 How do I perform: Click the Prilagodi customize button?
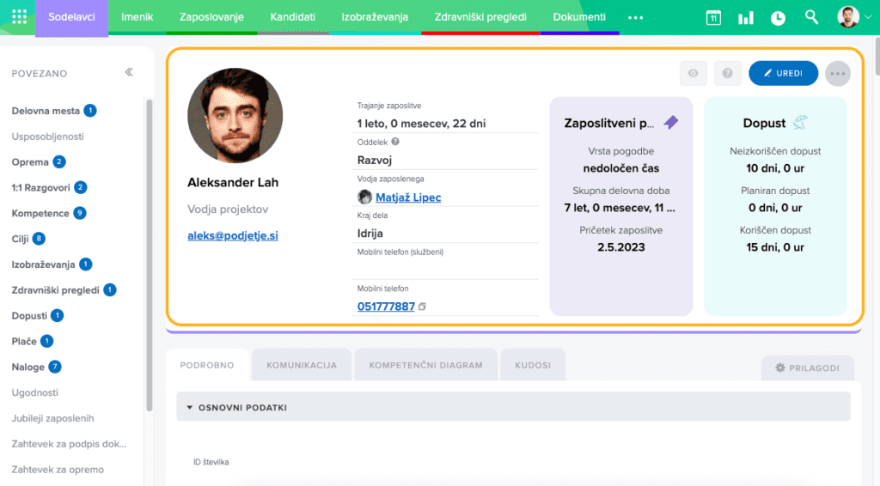[807, 368]
